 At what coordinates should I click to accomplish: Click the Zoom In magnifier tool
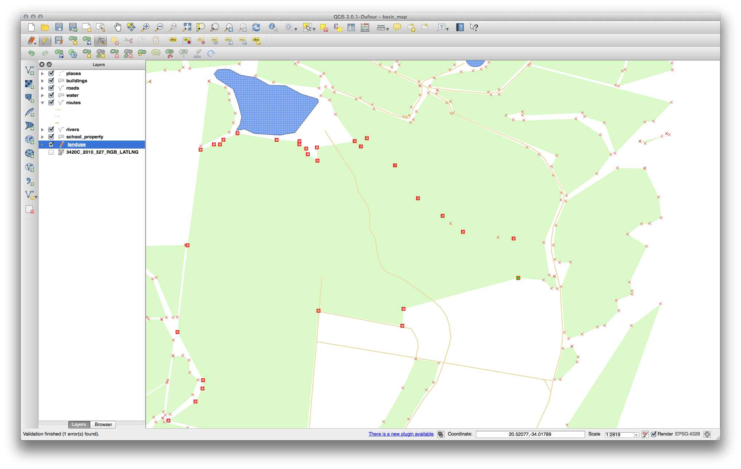click(x=145, y=27)
